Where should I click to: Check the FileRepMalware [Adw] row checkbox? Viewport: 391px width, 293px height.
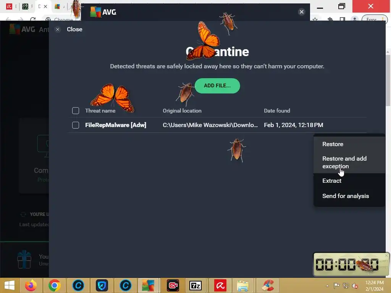point(76,125)
